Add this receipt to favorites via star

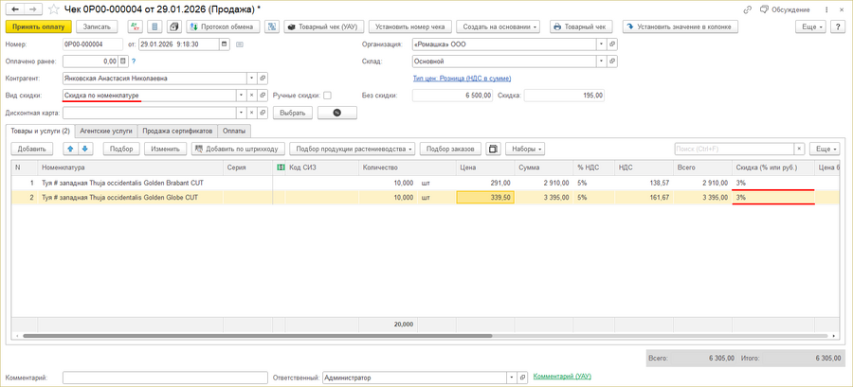(54, 9)
